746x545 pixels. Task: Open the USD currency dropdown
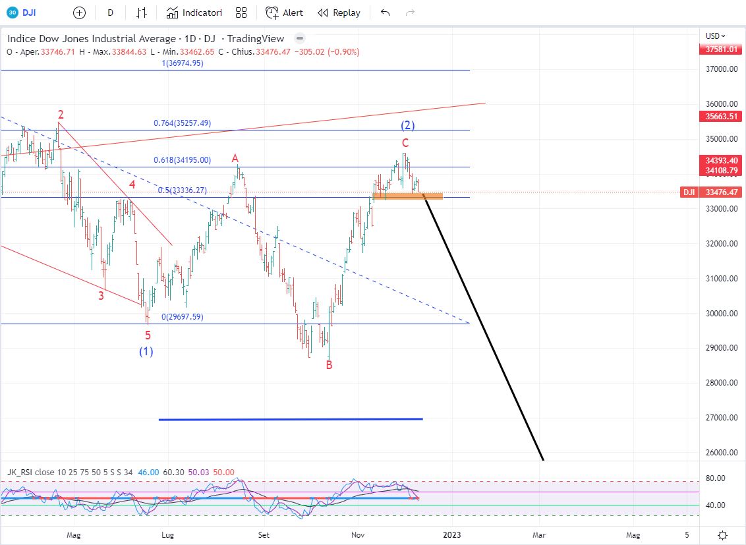(716, 36)
